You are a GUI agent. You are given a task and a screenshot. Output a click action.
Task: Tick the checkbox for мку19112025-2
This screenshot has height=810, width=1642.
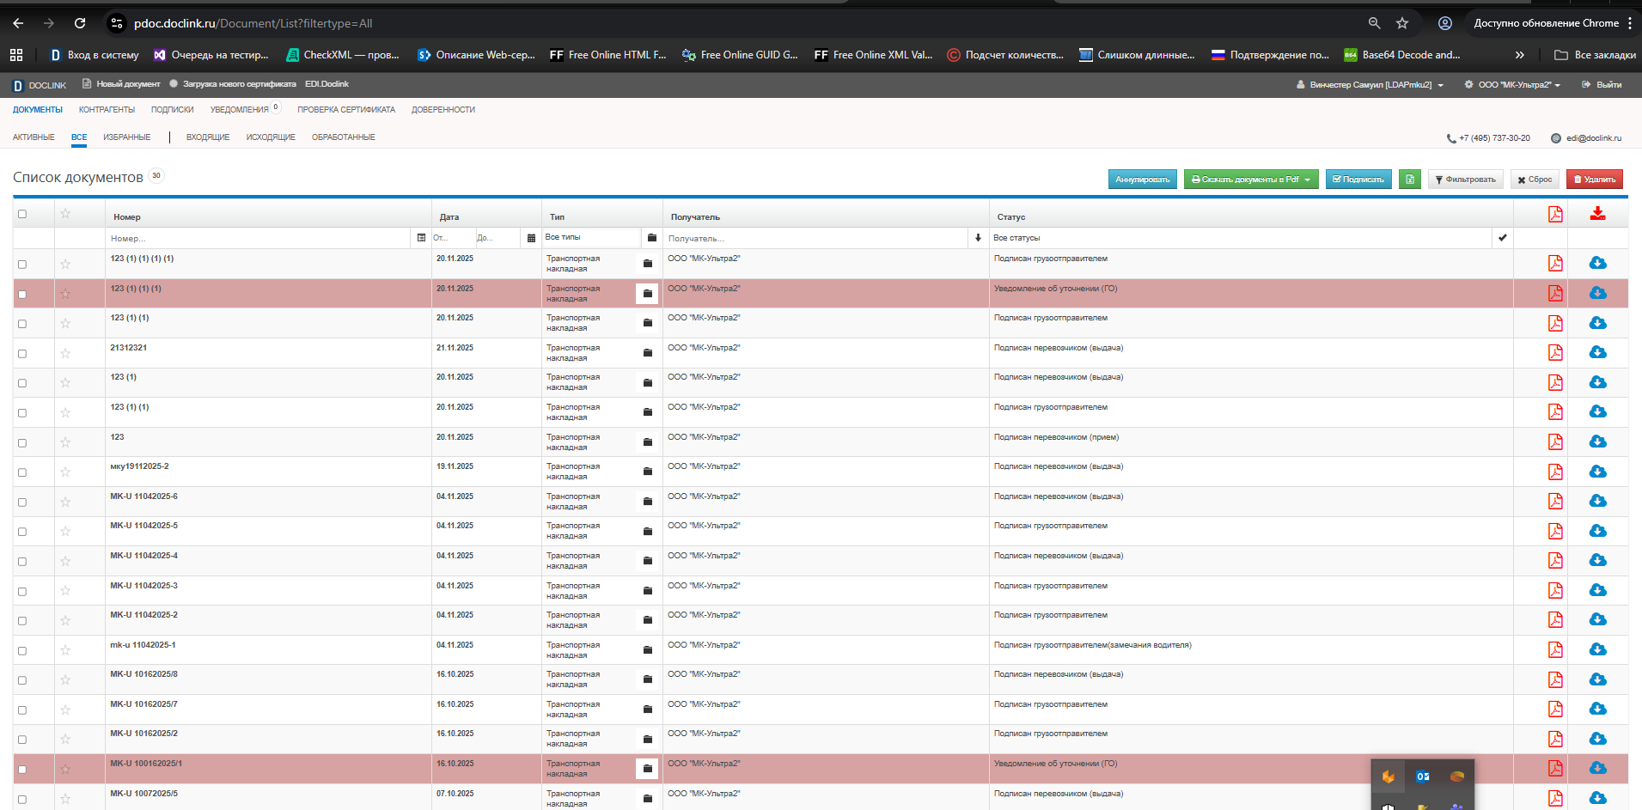click(22, 472)
